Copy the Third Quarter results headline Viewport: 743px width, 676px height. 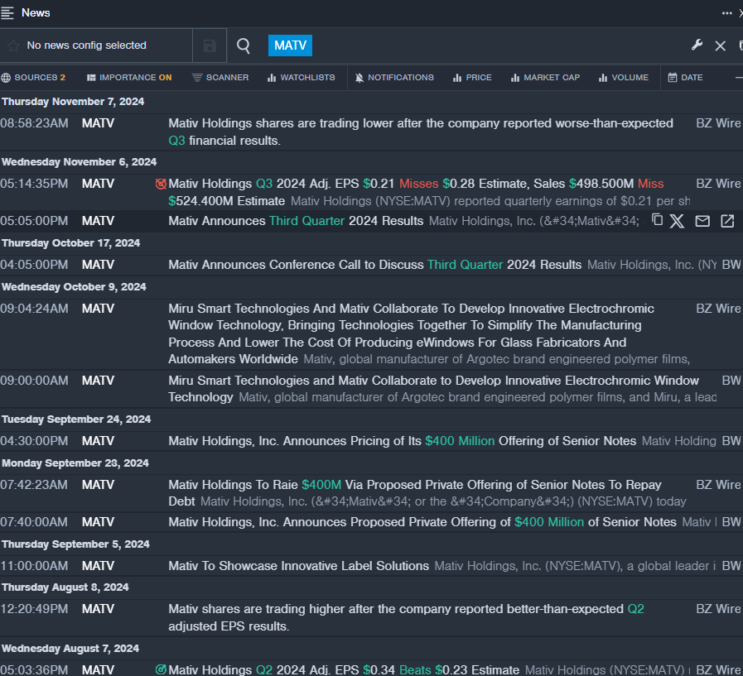click(x=658, y=220)
